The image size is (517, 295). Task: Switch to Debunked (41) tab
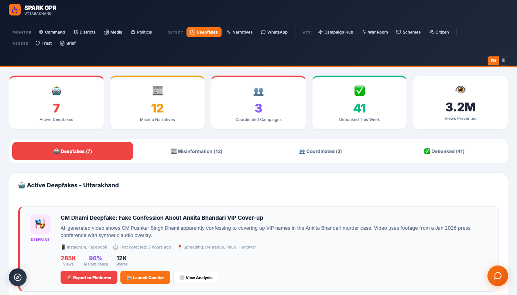(x=444, y=151)
